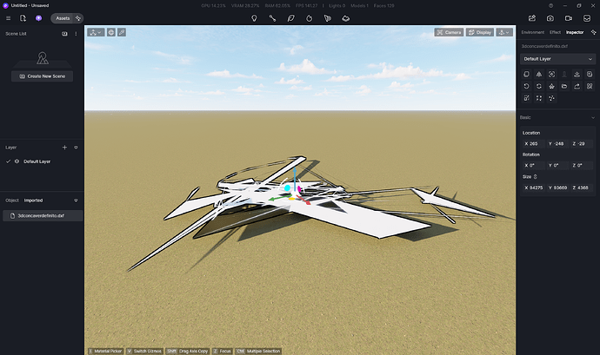Switch to the Effect tab
The height and width of the screenshot is (355, 600).
555,32
